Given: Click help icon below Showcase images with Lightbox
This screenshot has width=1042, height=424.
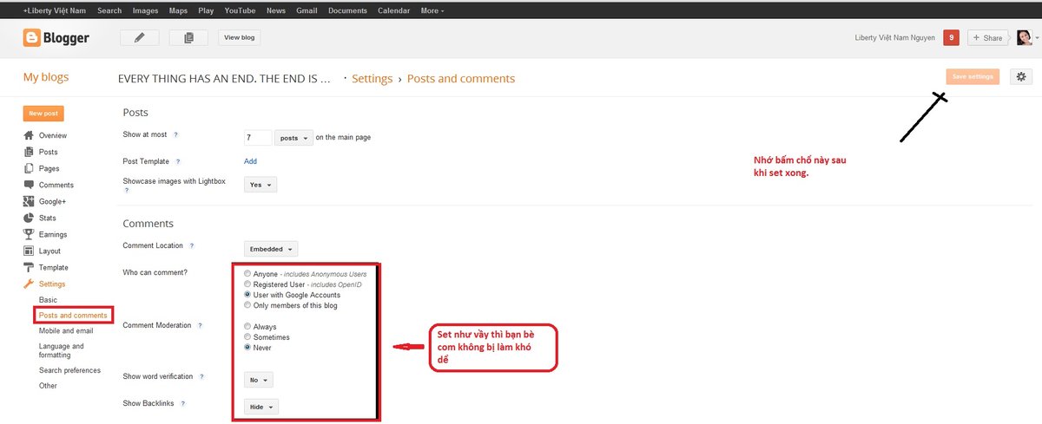Looking at the screenshot, I should point(126,190).
